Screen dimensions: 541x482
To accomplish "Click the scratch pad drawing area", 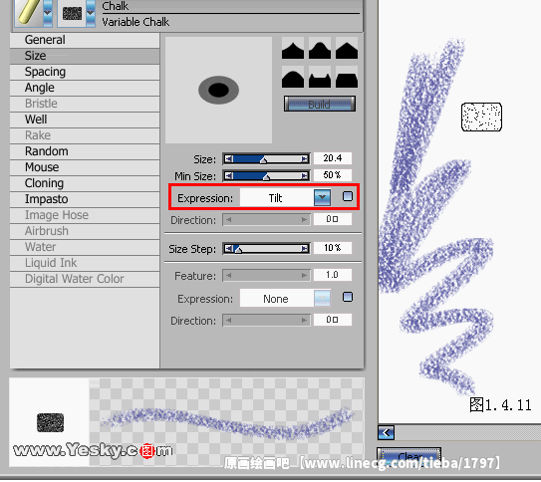I will (459, 212).
